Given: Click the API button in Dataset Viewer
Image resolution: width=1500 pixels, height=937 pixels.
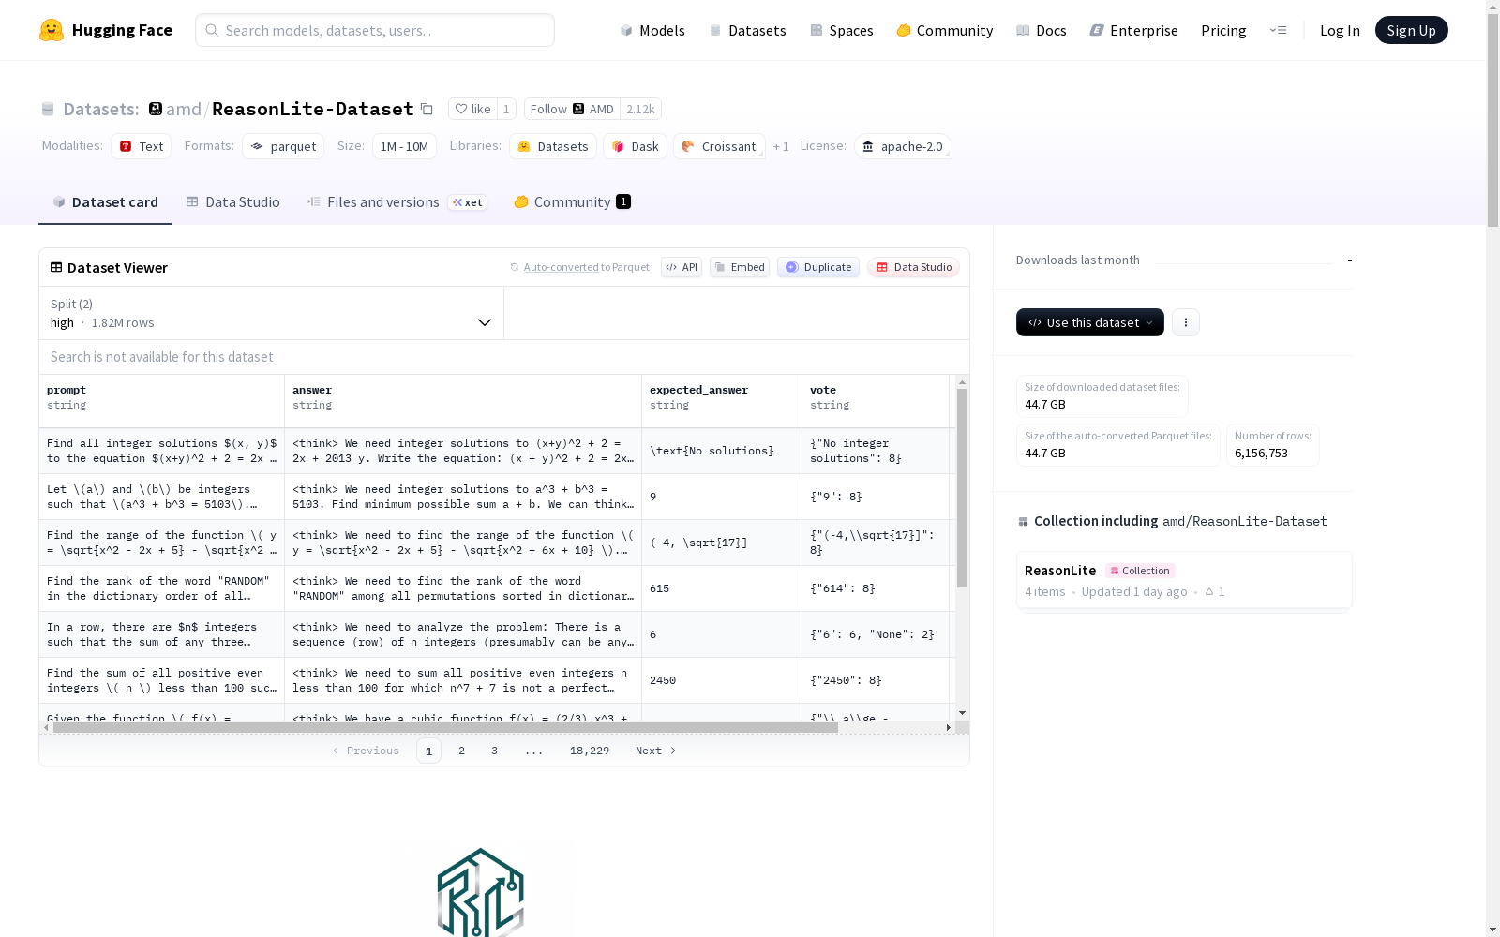Looking at the screenshot, I should (x=682, y=267).
